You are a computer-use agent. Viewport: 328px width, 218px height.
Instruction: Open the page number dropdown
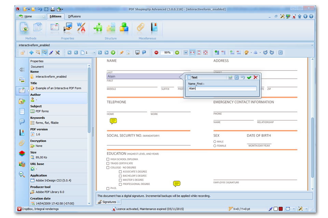click(x=94, y=53)
